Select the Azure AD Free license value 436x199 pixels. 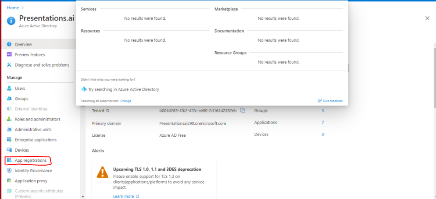[x=172, y=135]
